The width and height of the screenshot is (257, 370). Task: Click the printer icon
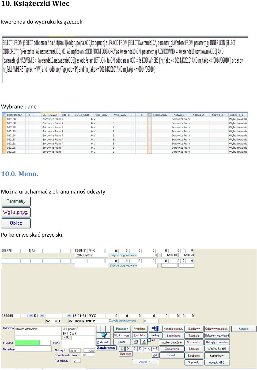pos(136,342)
